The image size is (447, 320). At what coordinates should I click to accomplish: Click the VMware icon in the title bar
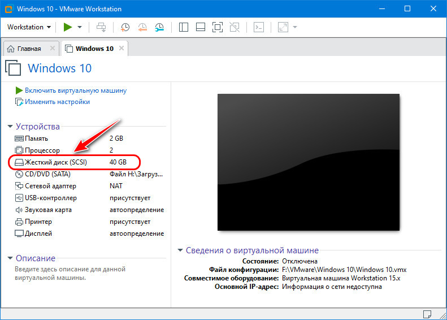[x=9, y=9]
